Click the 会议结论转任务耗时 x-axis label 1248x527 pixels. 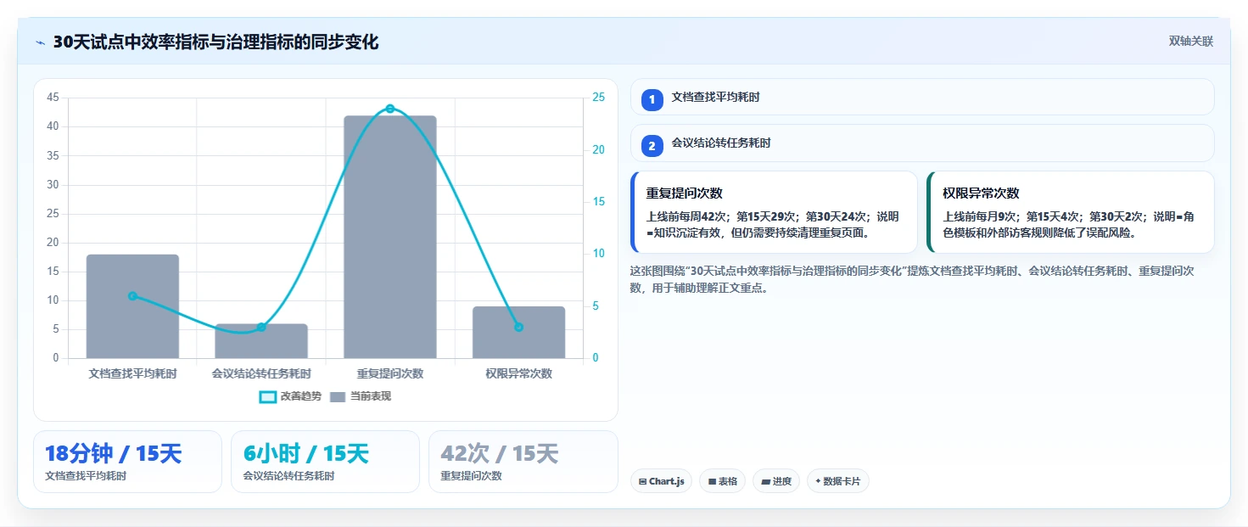click(261, 373)
